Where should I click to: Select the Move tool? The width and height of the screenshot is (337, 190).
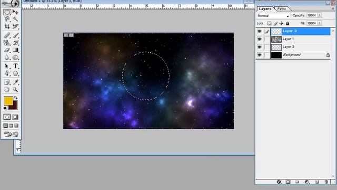click(15, 12)
